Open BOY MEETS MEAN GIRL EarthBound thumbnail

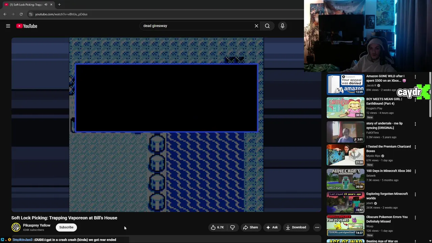[345, 108]
